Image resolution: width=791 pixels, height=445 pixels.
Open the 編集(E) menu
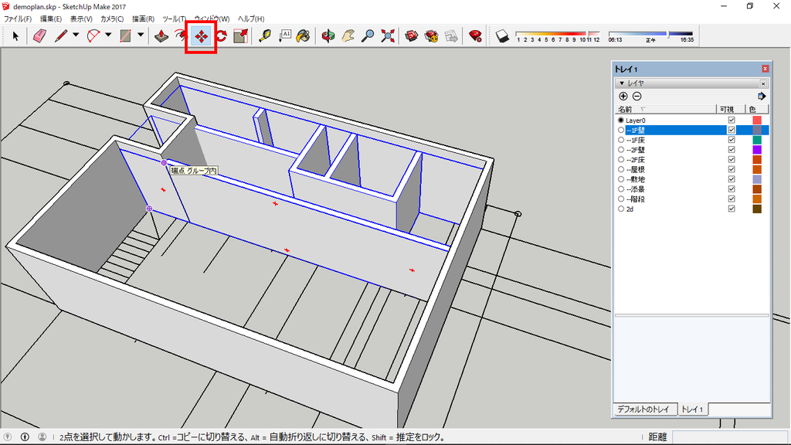[x=51, y=19]
